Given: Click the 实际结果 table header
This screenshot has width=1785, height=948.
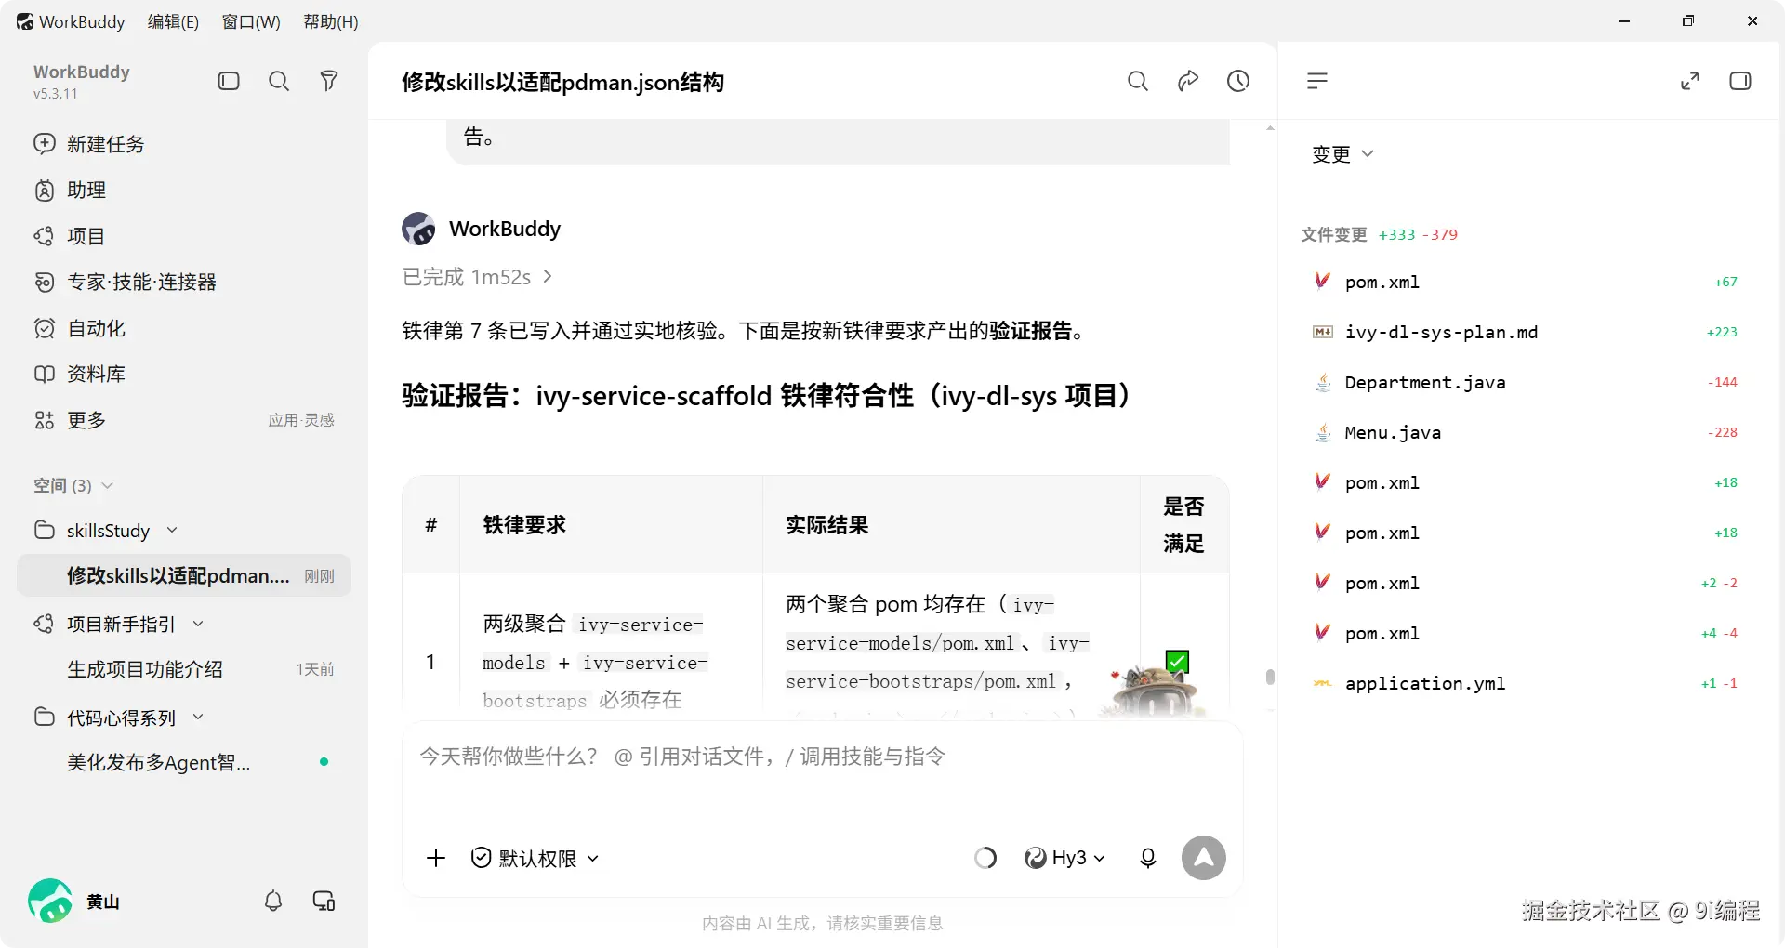Looking at the screenshot, I should click(826, 525).
